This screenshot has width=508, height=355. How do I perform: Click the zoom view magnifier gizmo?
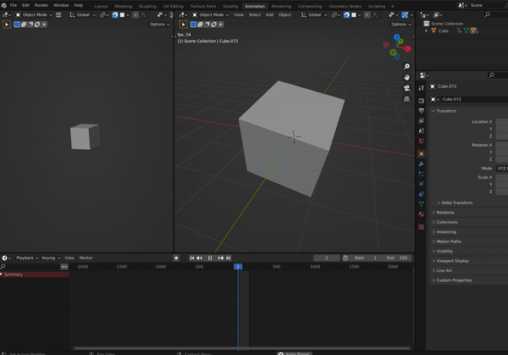click(407, 66)
